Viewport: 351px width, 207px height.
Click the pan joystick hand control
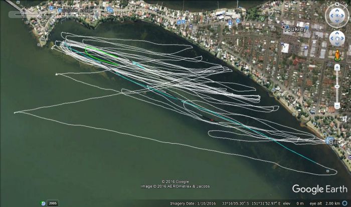336,39
